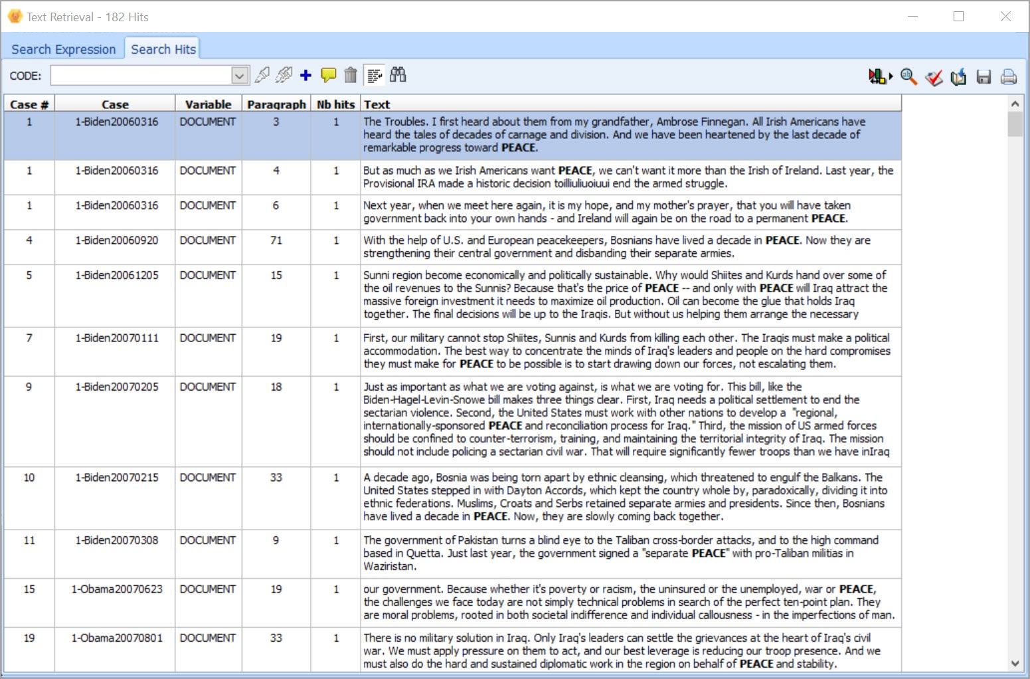Click the magnifier keyword search icon
The image size is (1030, 679).
(x=908, y=76)
